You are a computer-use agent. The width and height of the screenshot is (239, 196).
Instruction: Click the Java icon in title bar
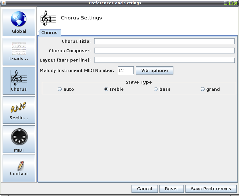(4, 3)
